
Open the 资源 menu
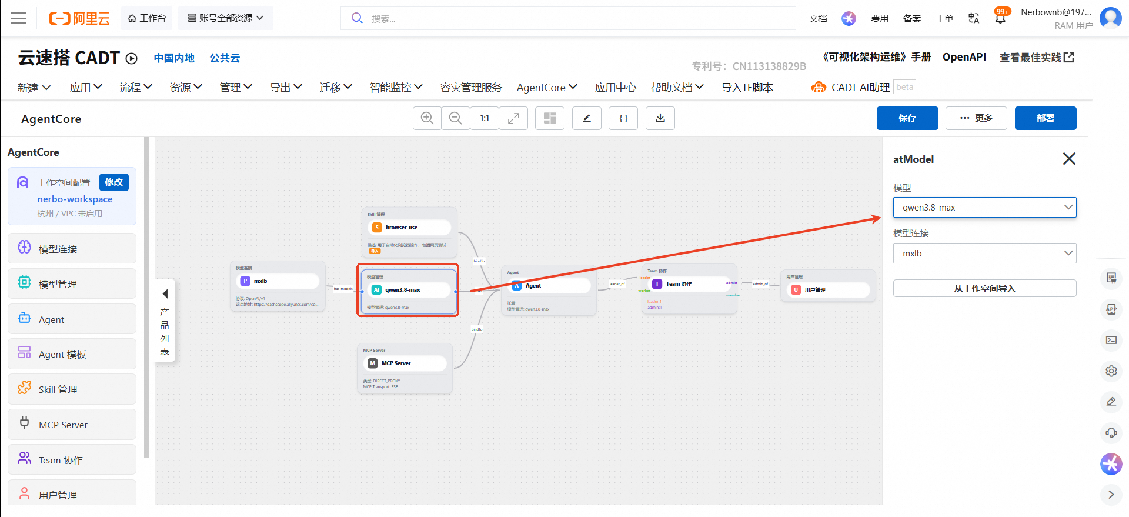coord(186,88)
